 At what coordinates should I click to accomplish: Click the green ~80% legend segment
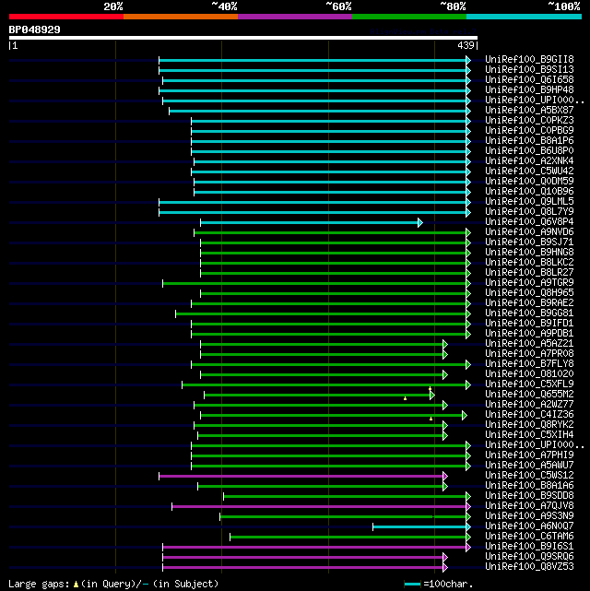point(409,17)
